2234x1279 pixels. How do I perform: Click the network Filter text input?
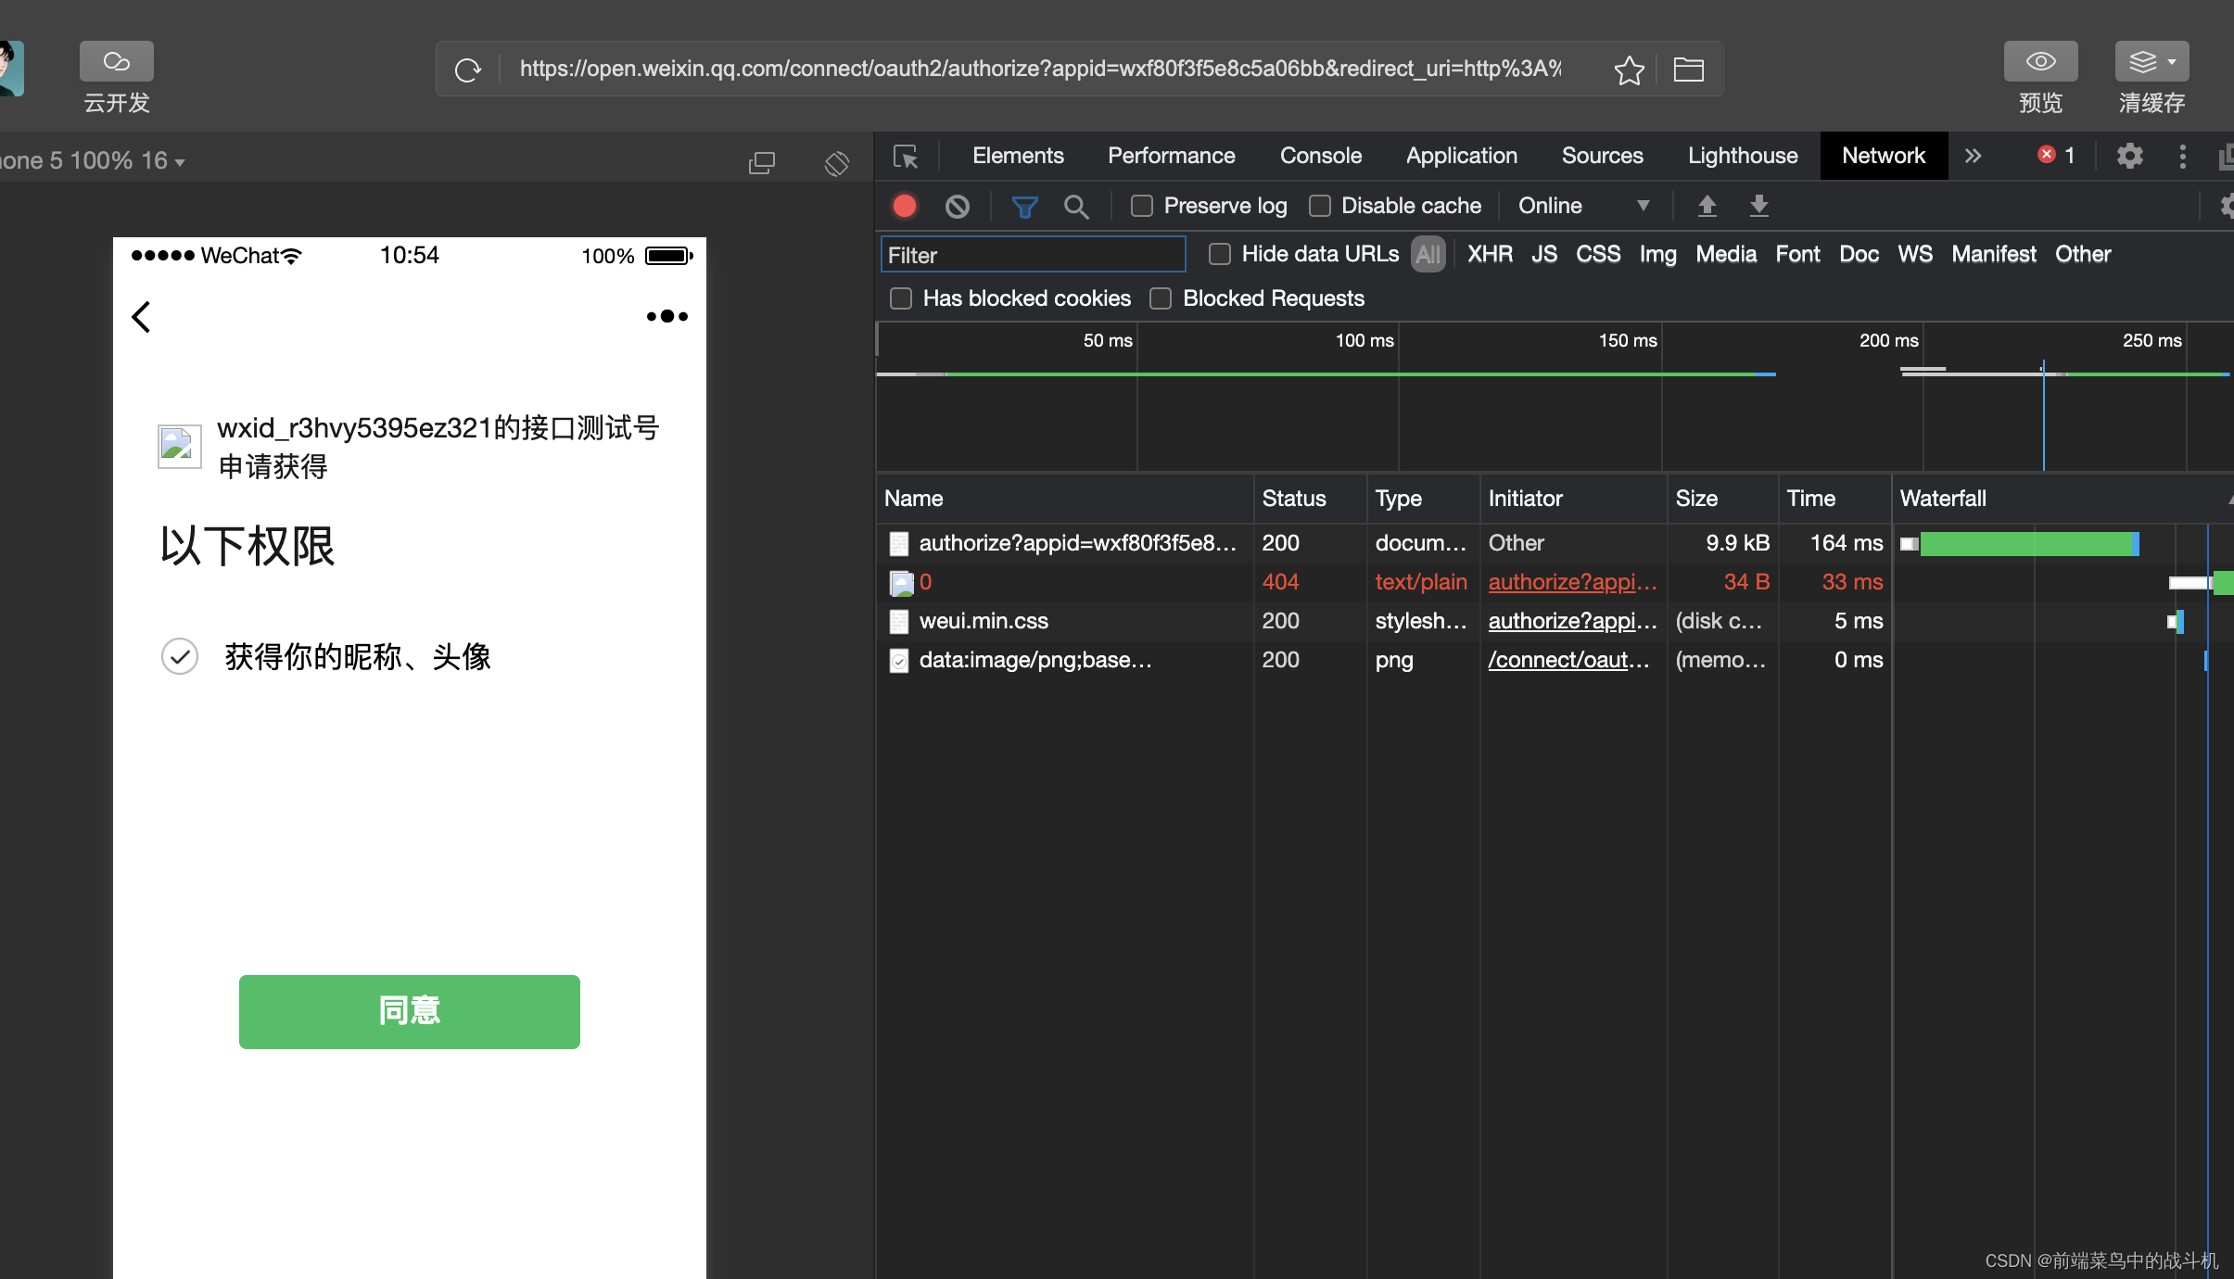pyautogui.click(x=1033, y=255)
